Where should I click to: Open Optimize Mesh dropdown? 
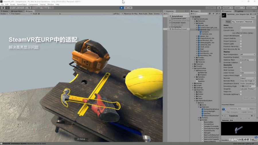tap(247, 60)
